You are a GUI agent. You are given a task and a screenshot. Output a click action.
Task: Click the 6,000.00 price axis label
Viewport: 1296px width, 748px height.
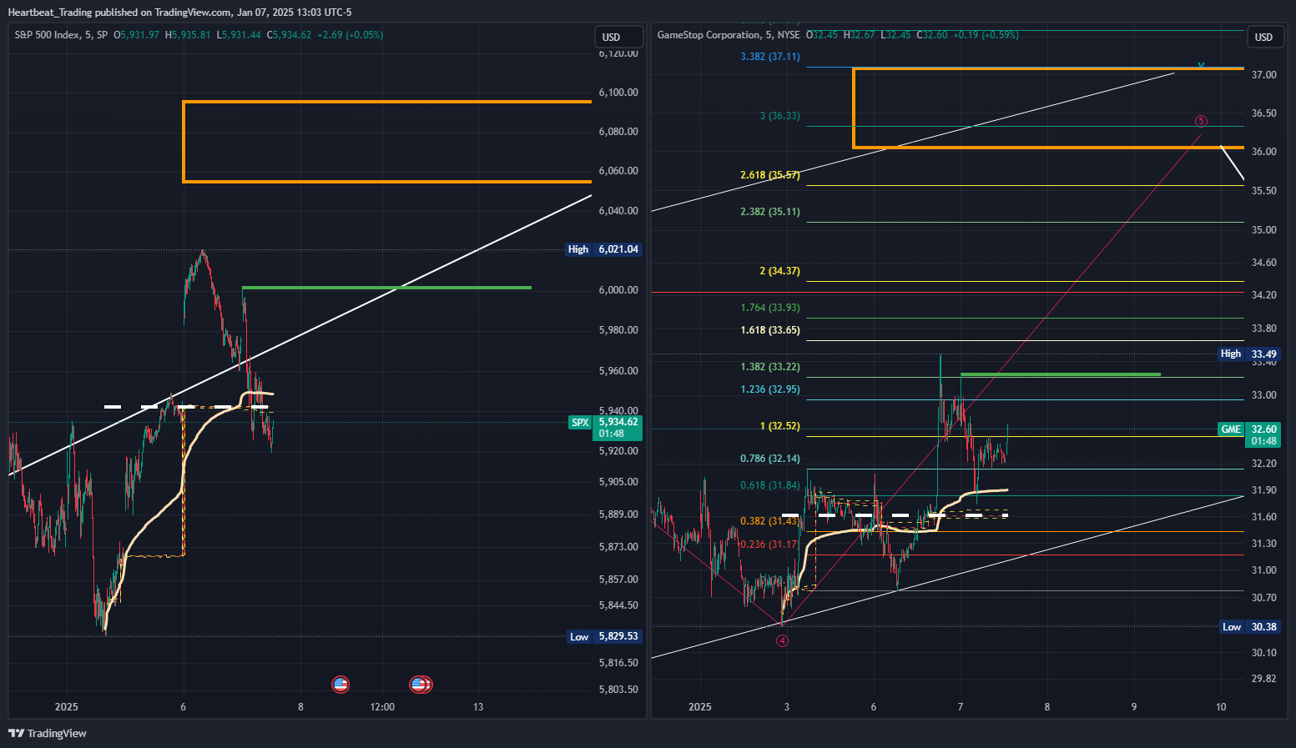[618, 290]
